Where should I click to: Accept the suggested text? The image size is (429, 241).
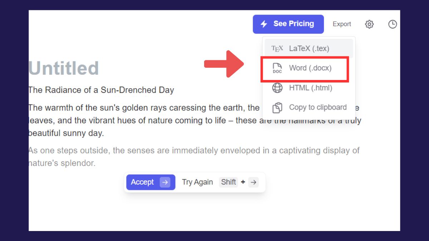click(x=142, y=182)
